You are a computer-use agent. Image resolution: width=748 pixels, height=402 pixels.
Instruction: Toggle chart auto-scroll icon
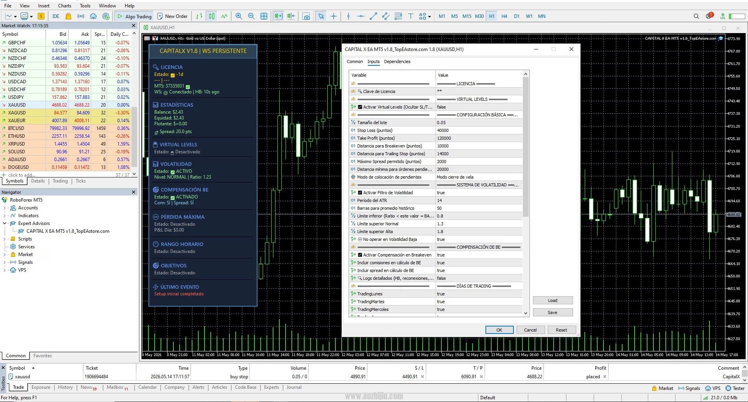click(278, 16)
